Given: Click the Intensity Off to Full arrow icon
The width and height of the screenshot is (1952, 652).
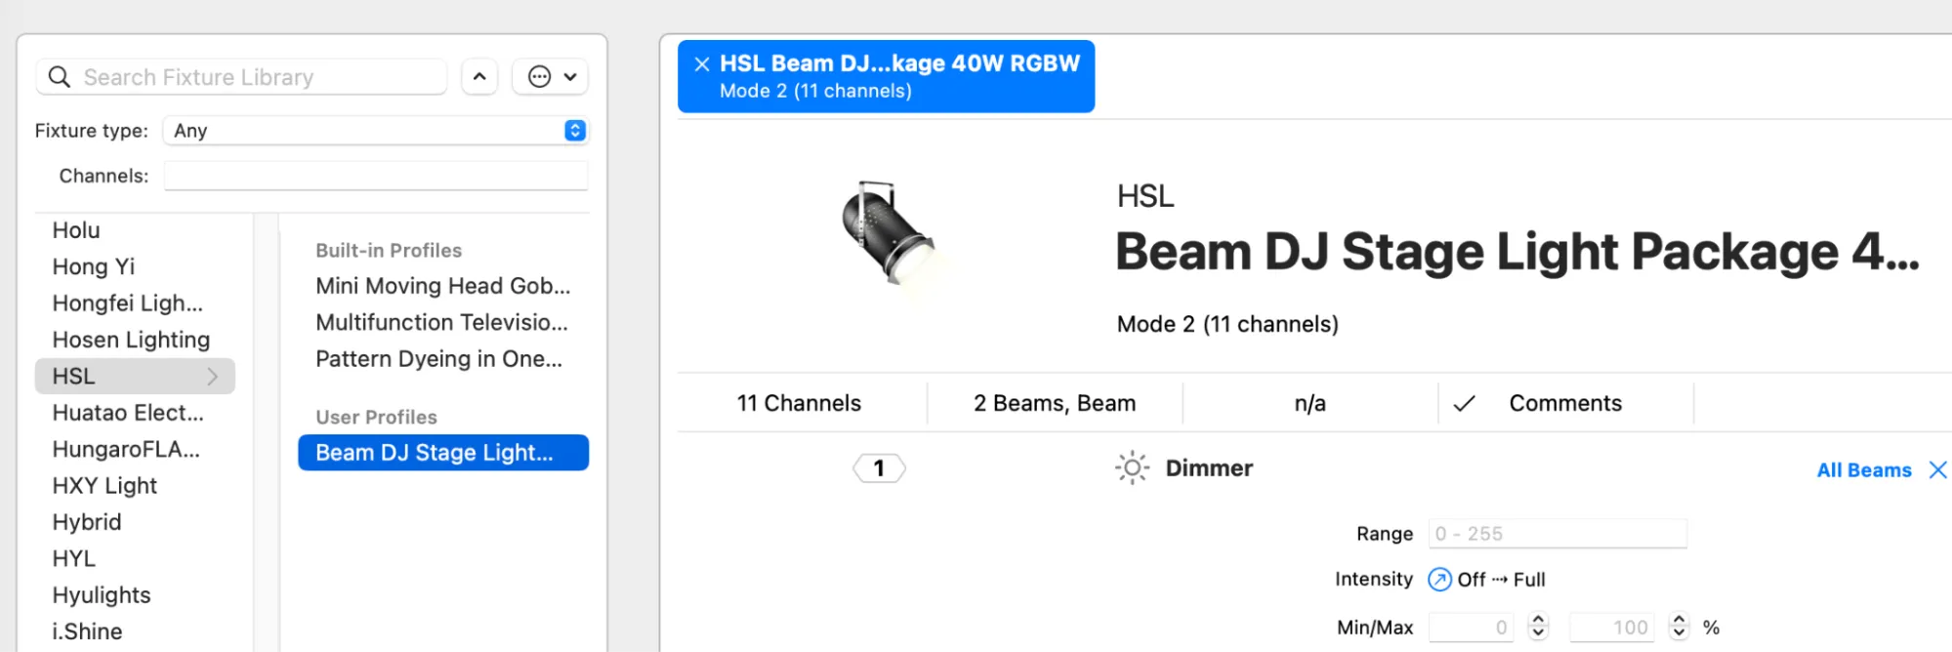Looking at the screenshot, I should 1439,580.
